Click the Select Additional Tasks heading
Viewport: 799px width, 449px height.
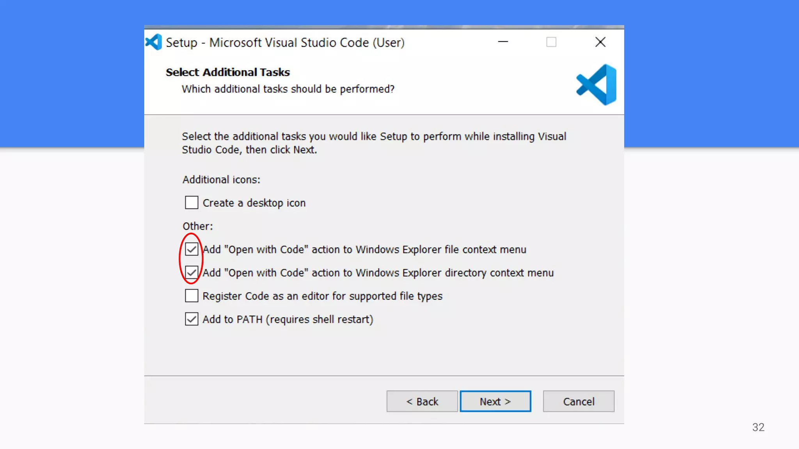point(228,72)
